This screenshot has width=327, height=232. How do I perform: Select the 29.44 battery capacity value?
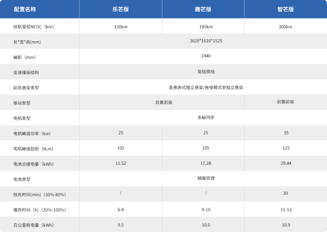coord(286,163)
